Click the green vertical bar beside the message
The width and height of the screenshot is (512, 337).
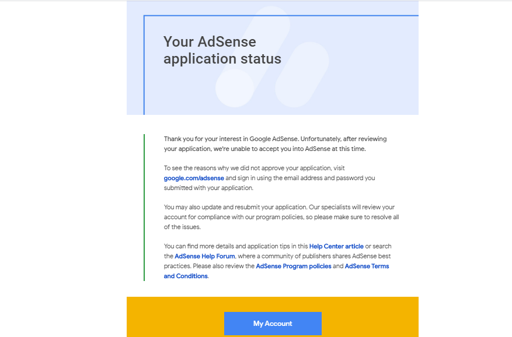144,208
